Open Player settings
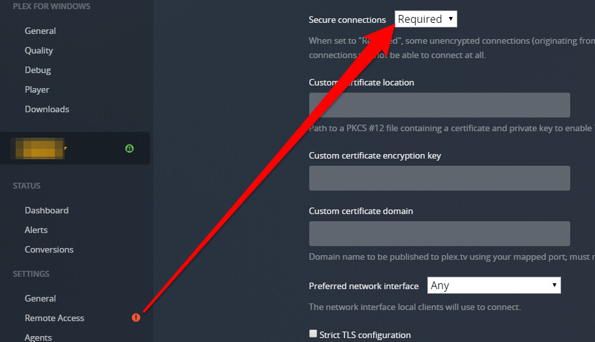595x342 pixels. [x=37, y=89]
